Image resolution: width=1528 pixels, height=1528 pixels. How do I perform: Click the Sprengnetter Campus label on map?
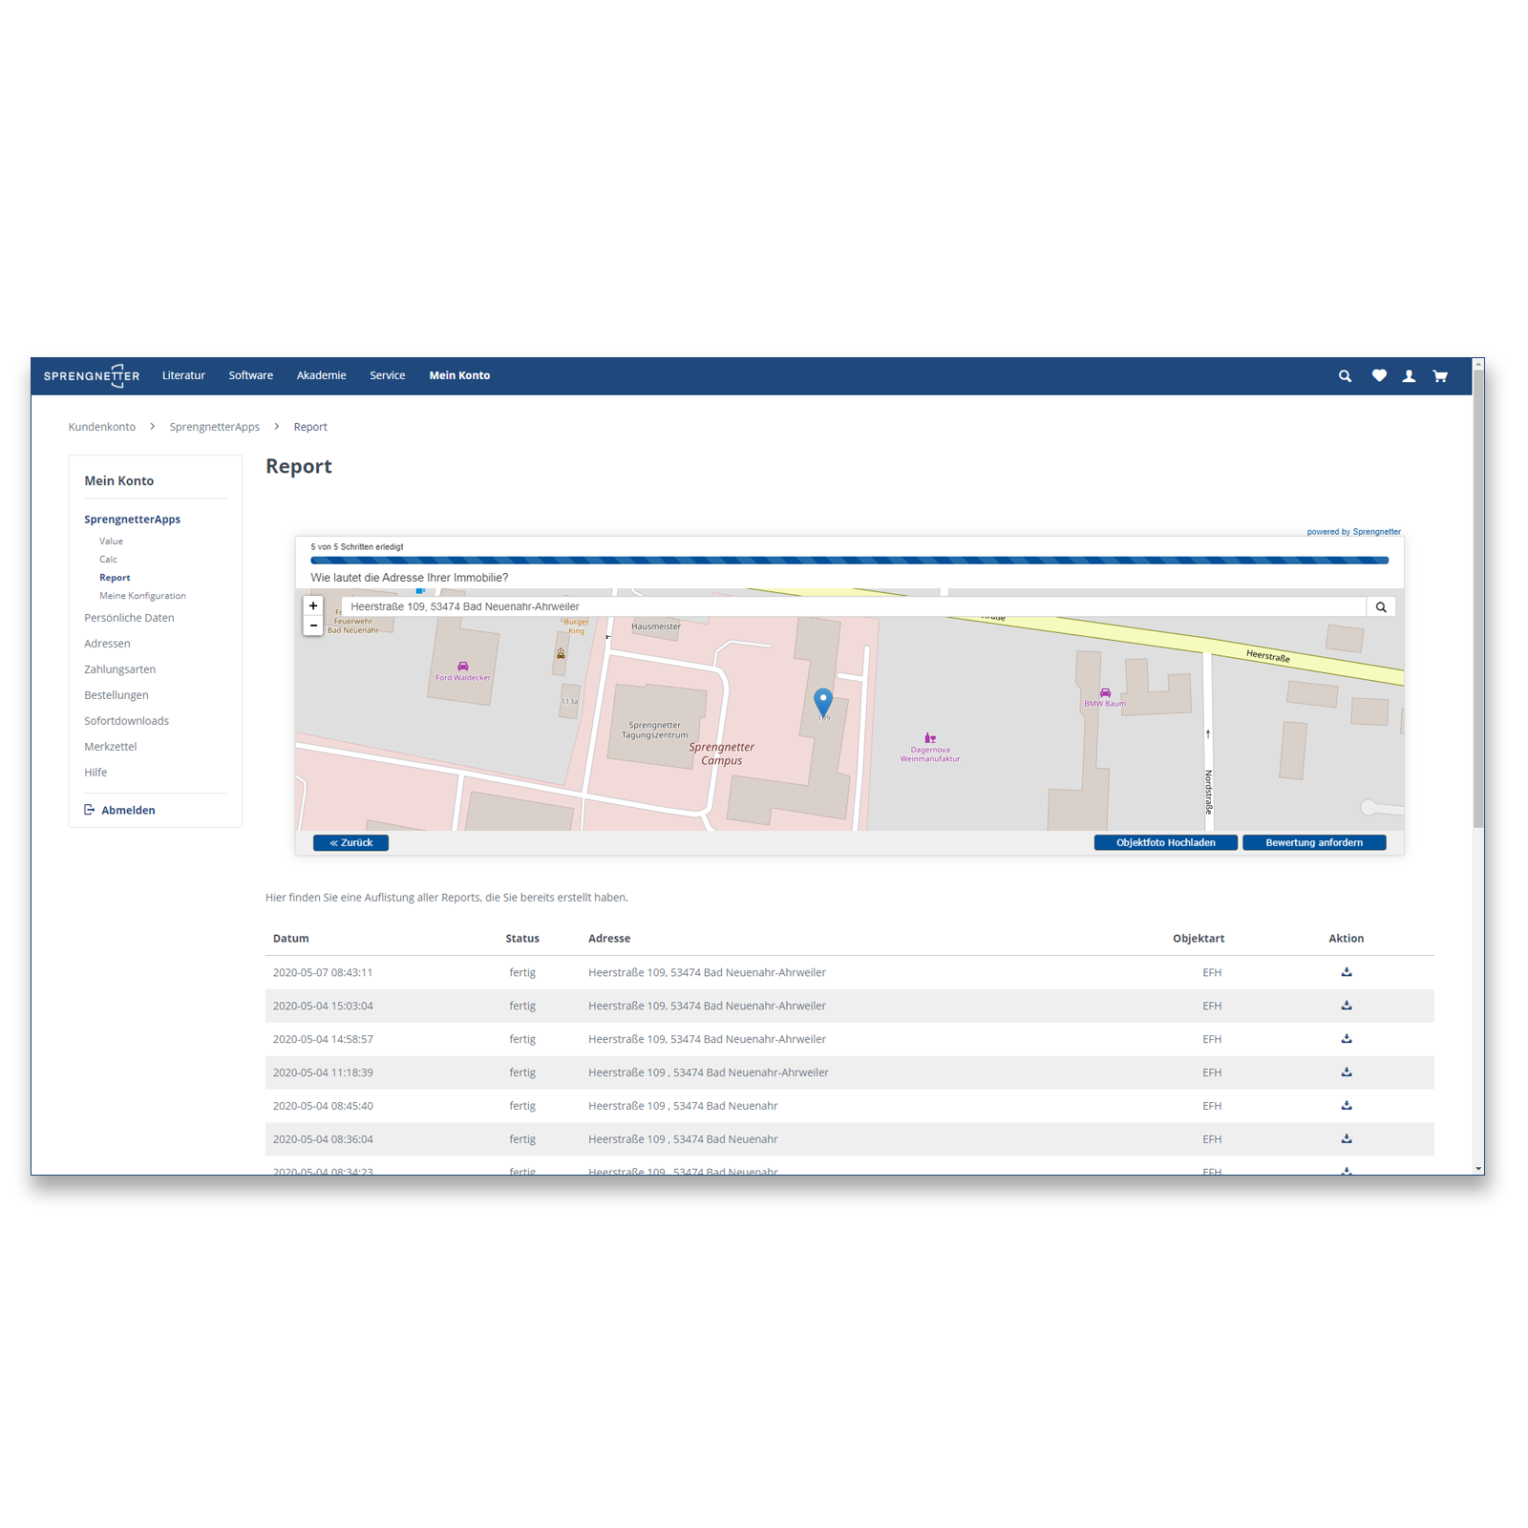pos(722,753)
